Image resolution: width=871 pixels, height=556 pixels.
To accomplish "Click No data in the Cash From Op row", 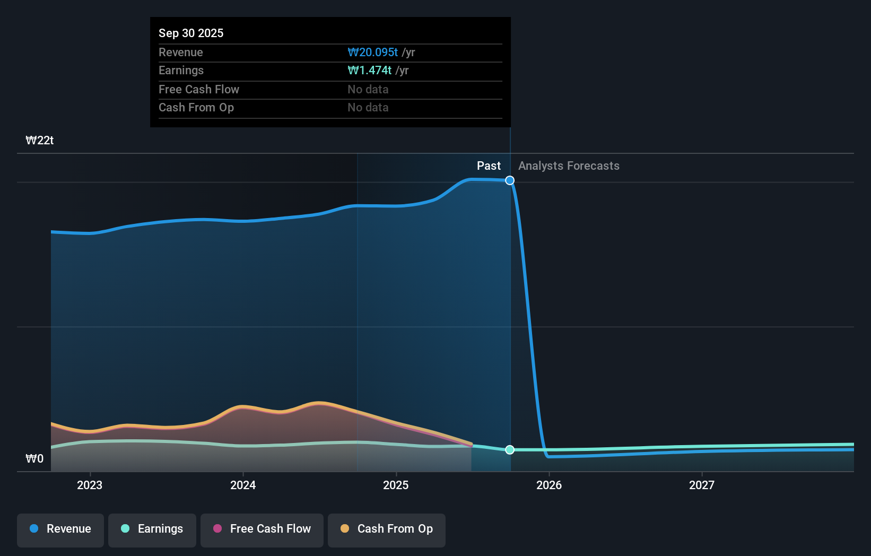I will pos(368,108).
